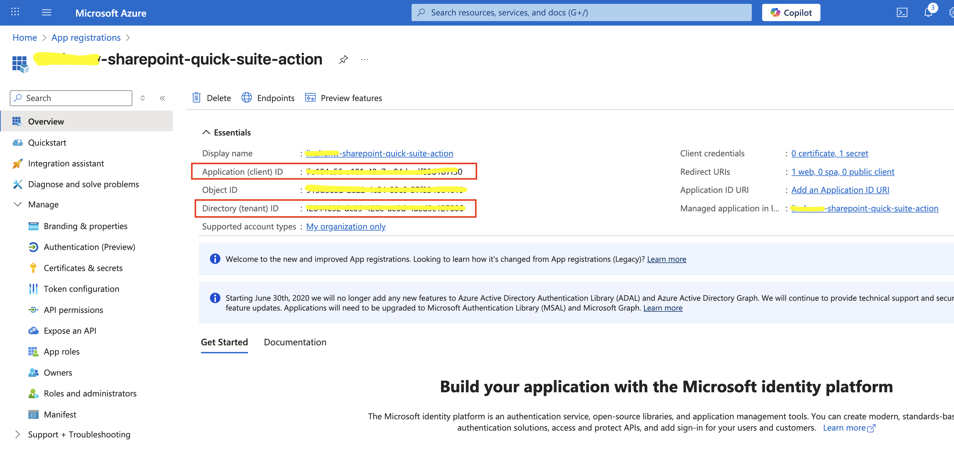Viewport: 954px width, 463px height.
Task: Click the Delete trash icon
Action: click(197, 98)
